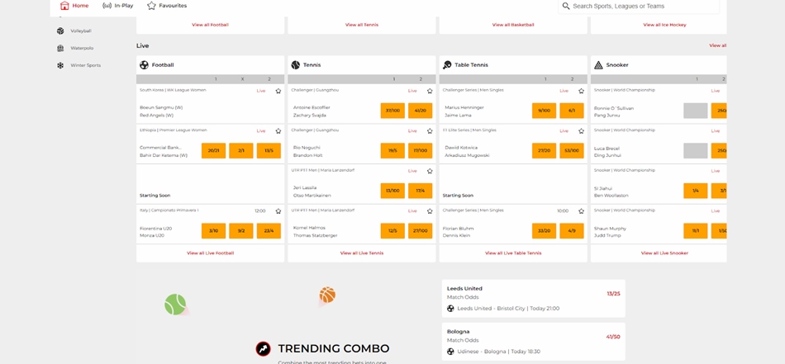Click the Football icon in Live section
The width and height of the screenshot is (785, 364).
coord(145,65)
